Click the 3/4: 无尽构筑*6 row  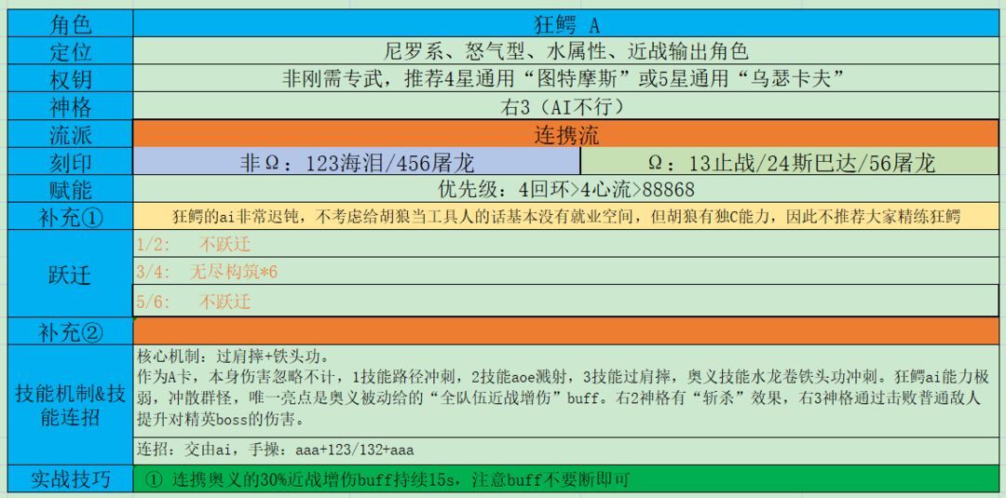[566, 271]
